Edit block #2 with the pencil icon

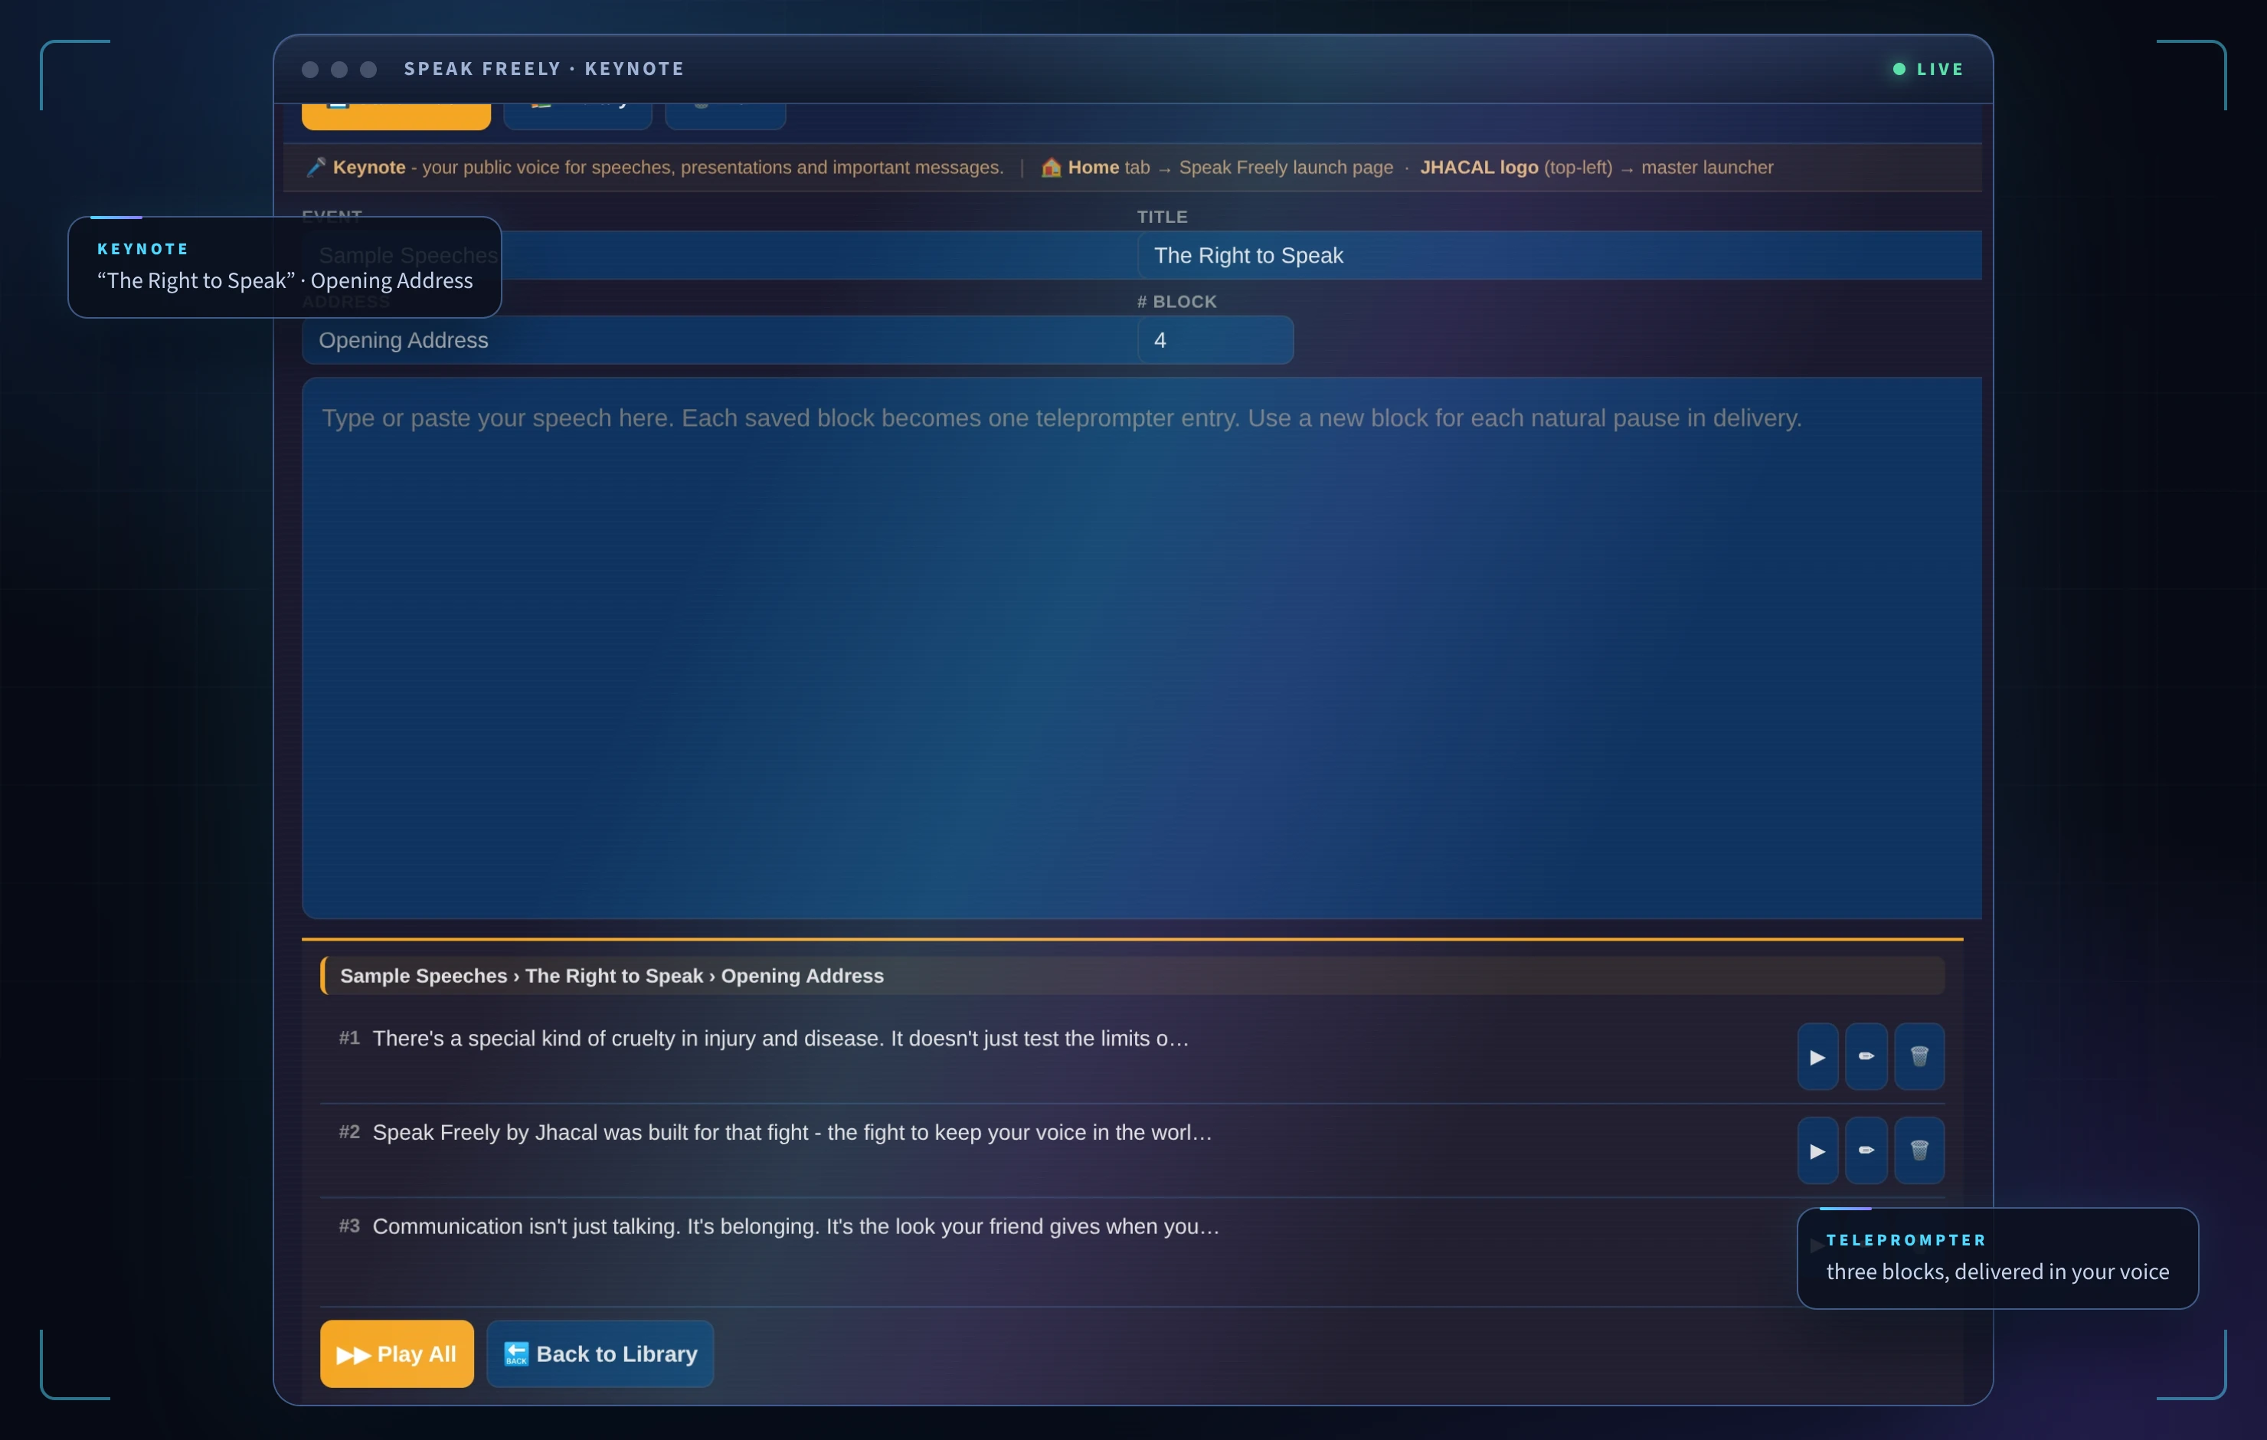tap(1866, 1151)
